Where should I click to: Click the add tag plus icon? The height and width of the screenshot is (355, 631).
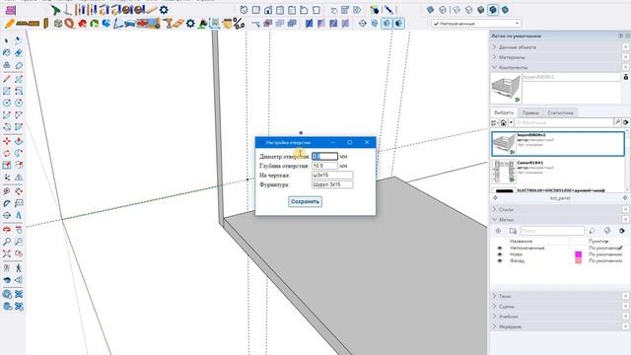pos(498,231)
